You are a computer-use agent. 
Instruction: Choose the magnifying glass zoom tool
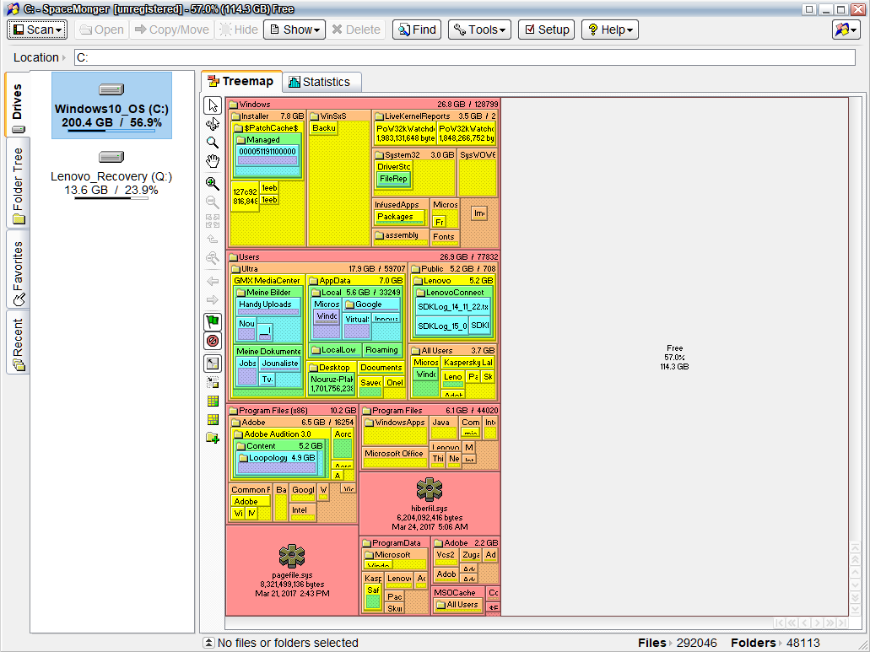point(213,142)
